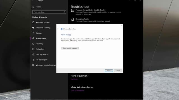Click the Windows Store Apps dialog icon
Screen dimensions: 179x100
[62, 29]
